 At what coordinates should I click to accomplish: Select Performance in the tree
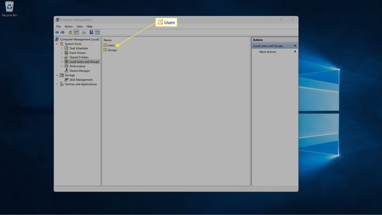(x=77, y=66)
